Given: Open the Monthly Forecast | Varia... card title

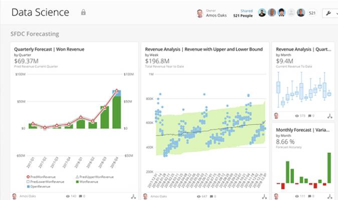Looking at the screenshot, I should coord(302,130).
